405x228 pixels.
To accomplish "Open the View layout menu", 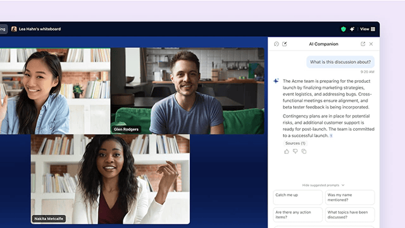I will coord(367,29).
